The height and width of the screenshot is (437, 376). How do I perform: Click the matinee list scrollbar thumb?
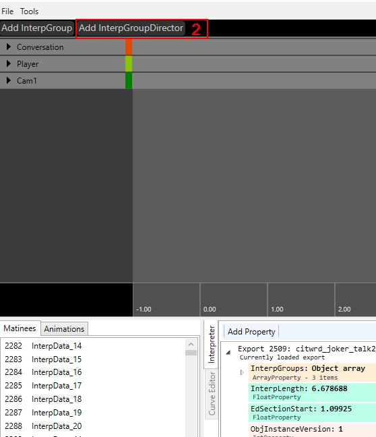(x=191, y=353)
